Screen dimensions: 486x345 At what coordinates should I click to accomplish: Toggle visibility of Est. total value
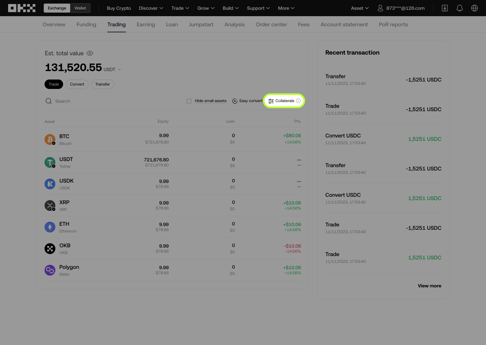point(90,53)
